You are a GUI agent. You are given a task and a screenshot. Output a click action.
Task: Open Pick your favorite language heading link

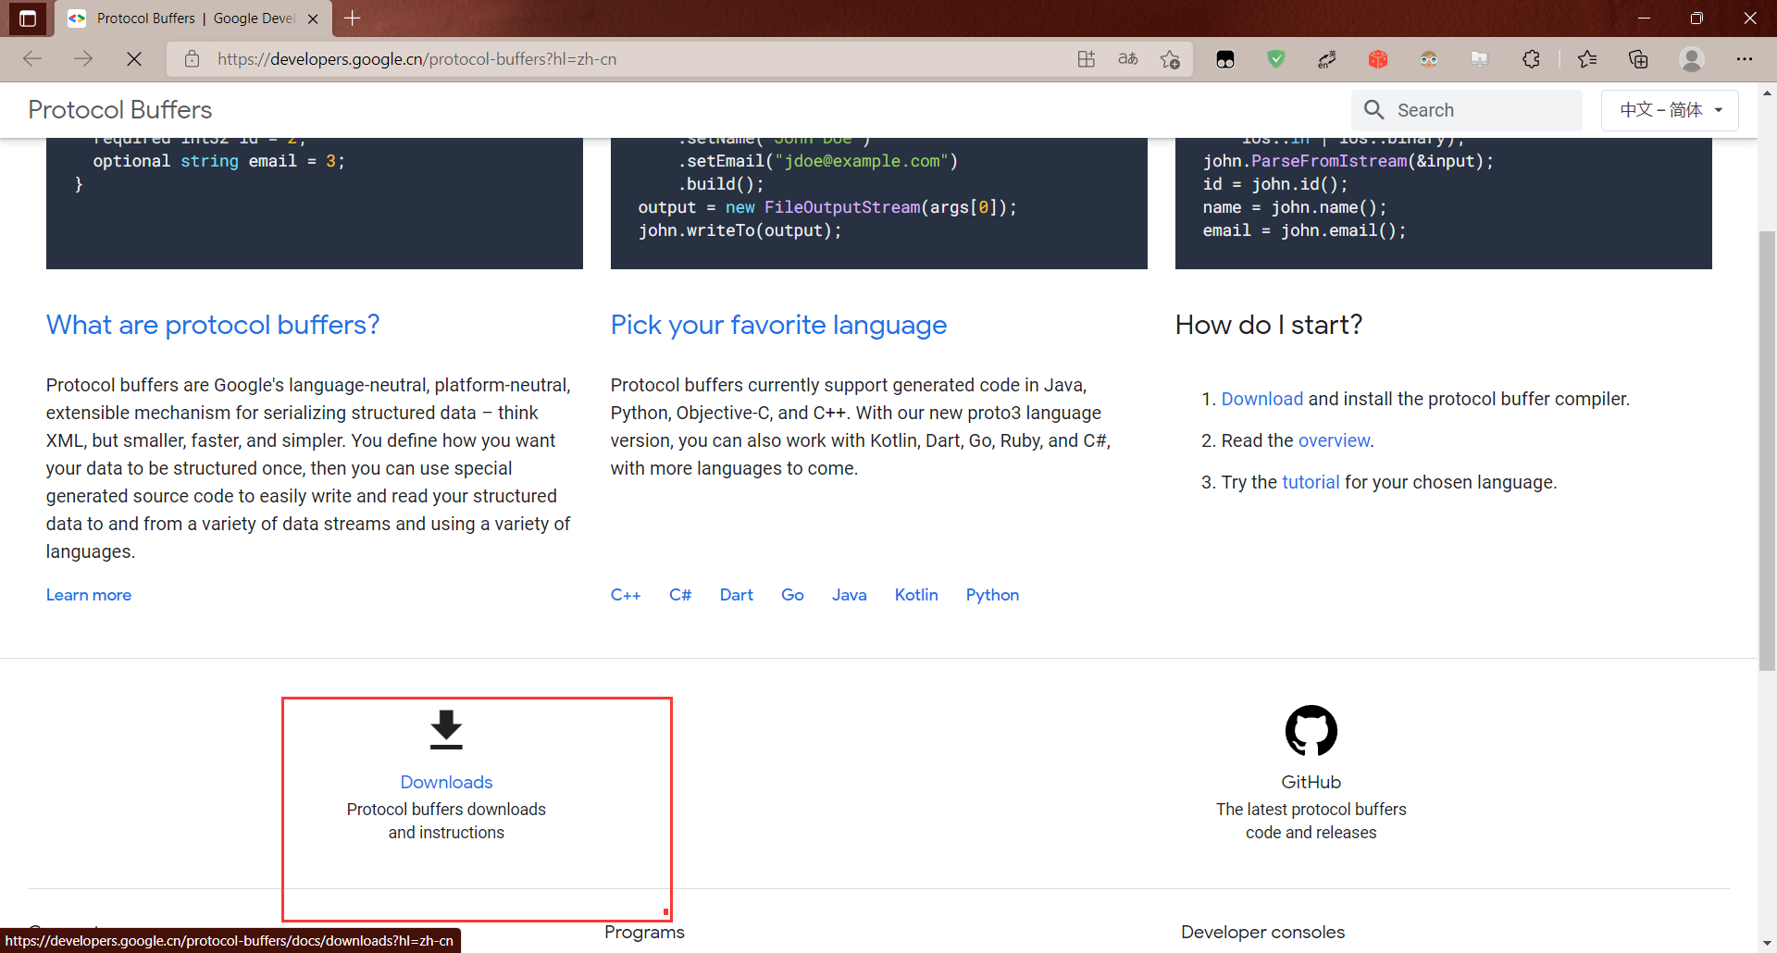click(778, 325)
